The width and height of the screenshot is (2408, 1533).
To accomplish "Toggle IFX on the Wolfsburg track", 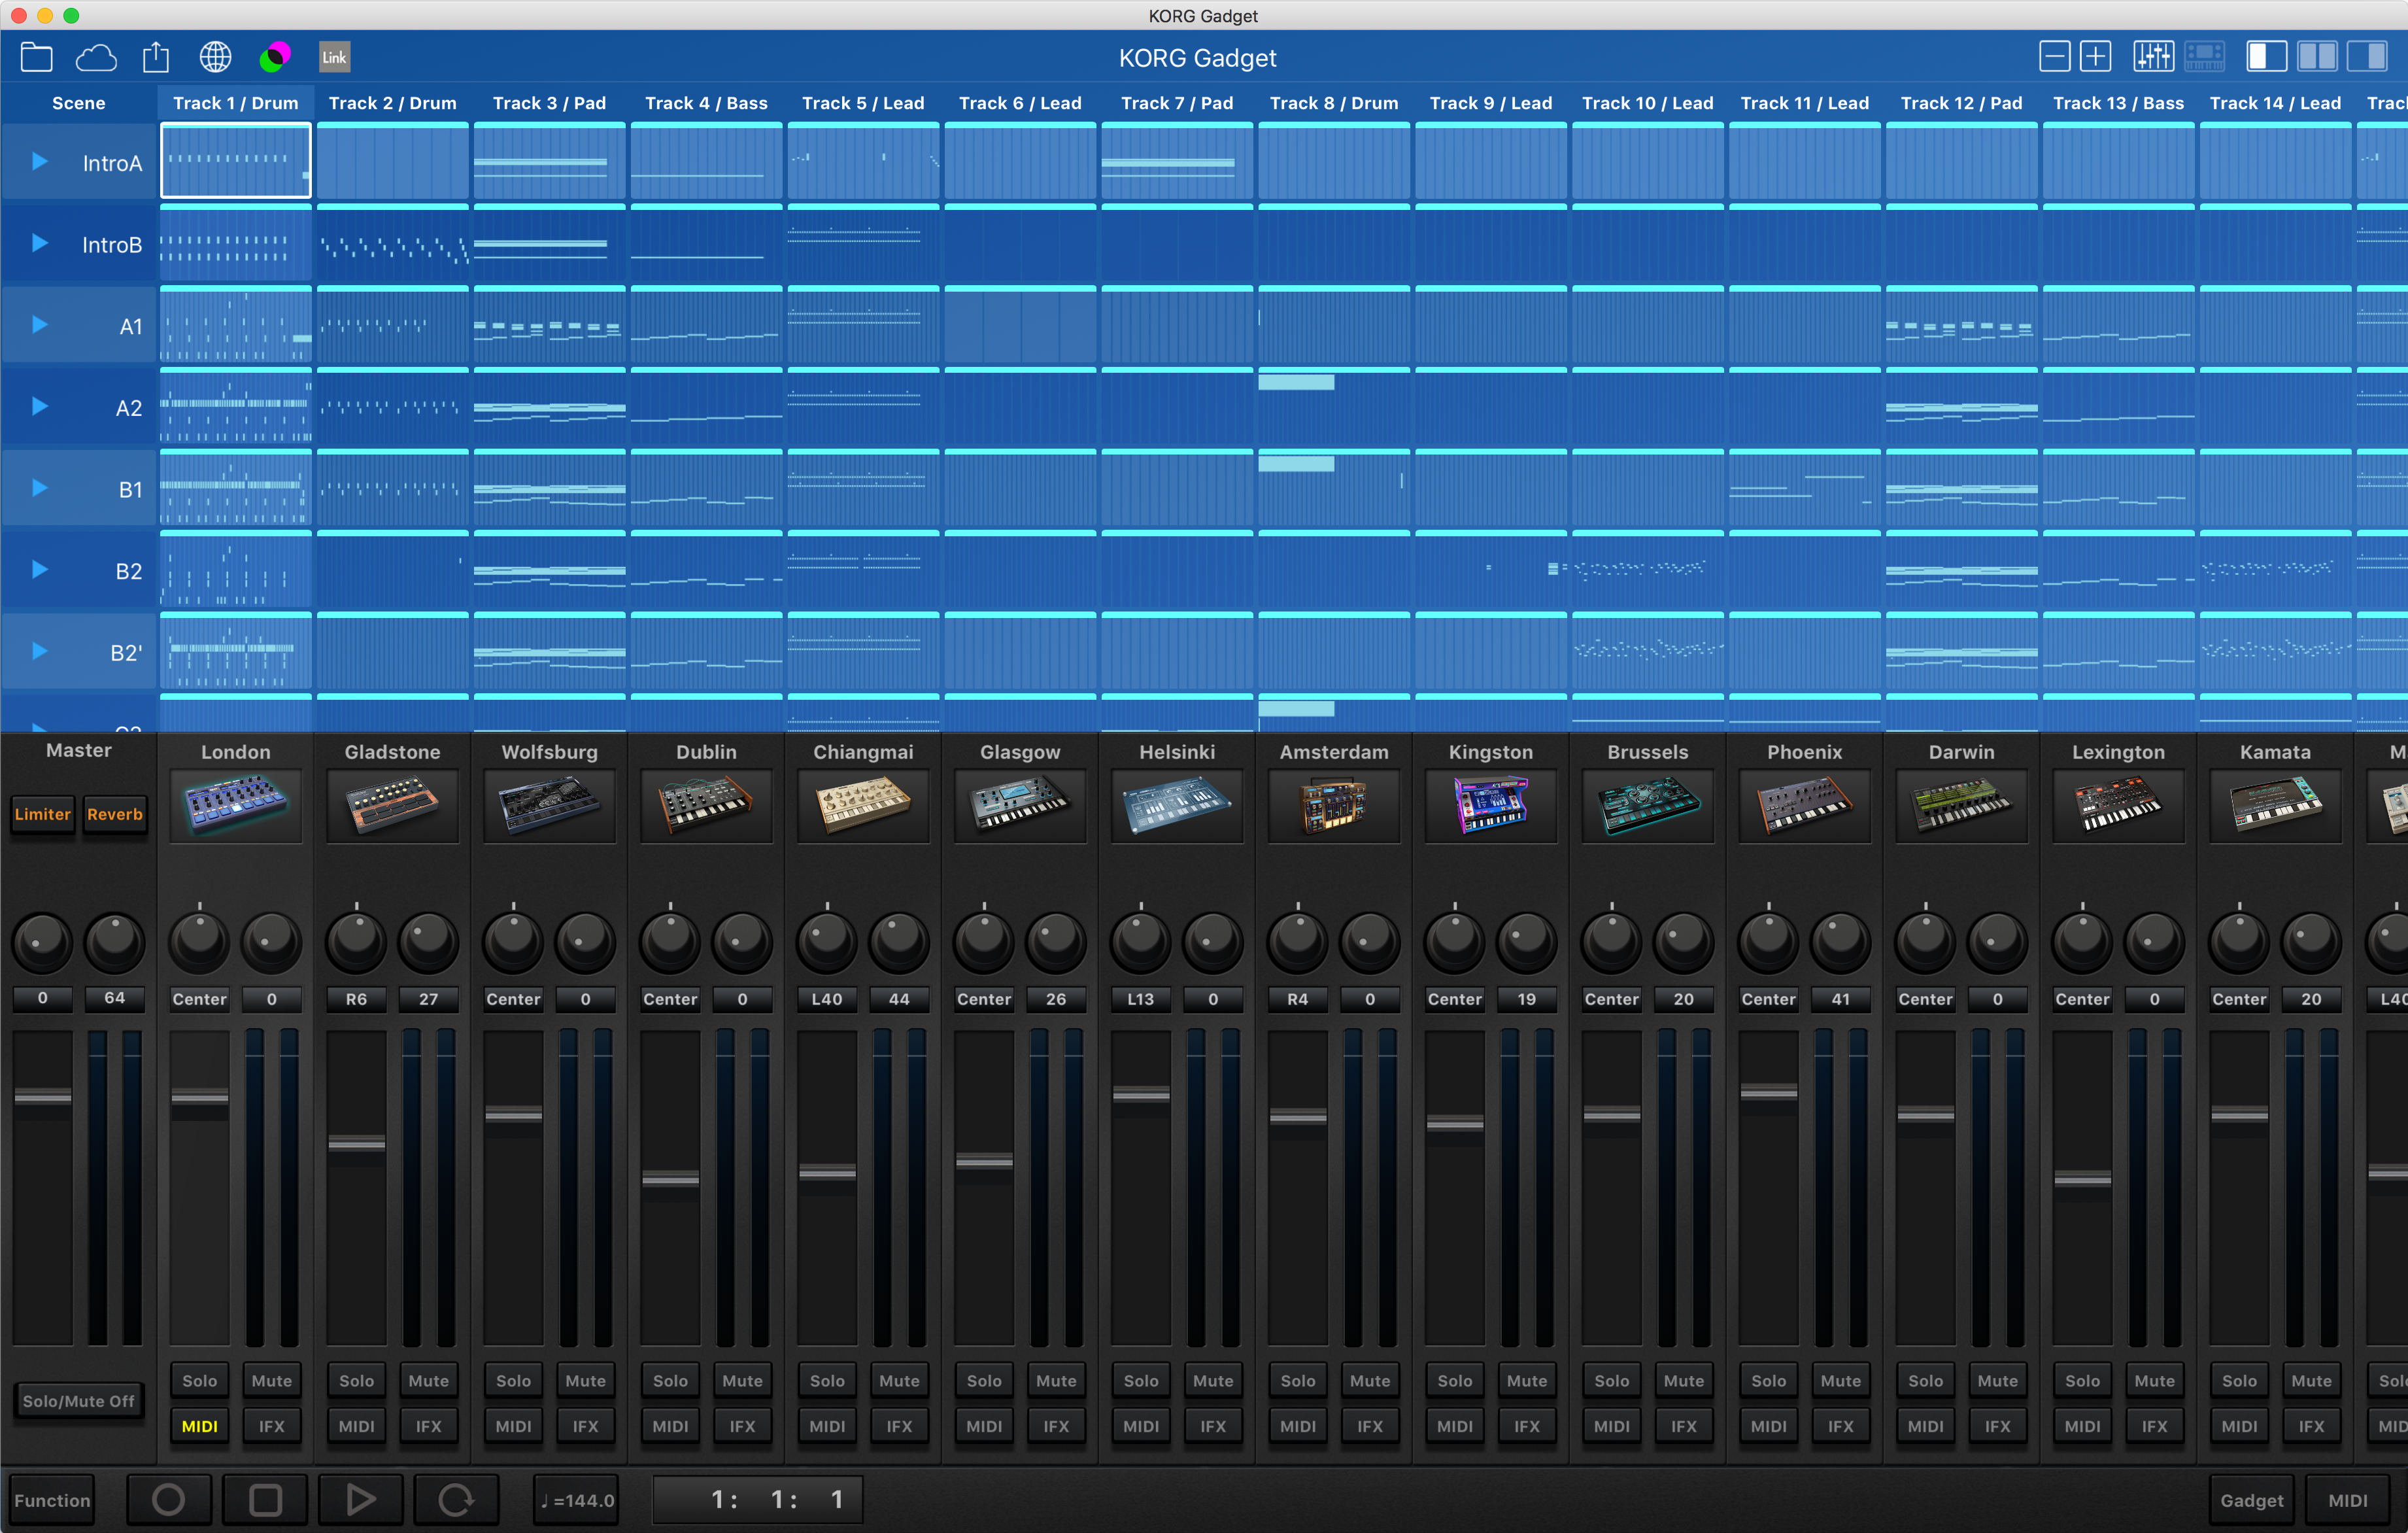I will click(586, 1426).
